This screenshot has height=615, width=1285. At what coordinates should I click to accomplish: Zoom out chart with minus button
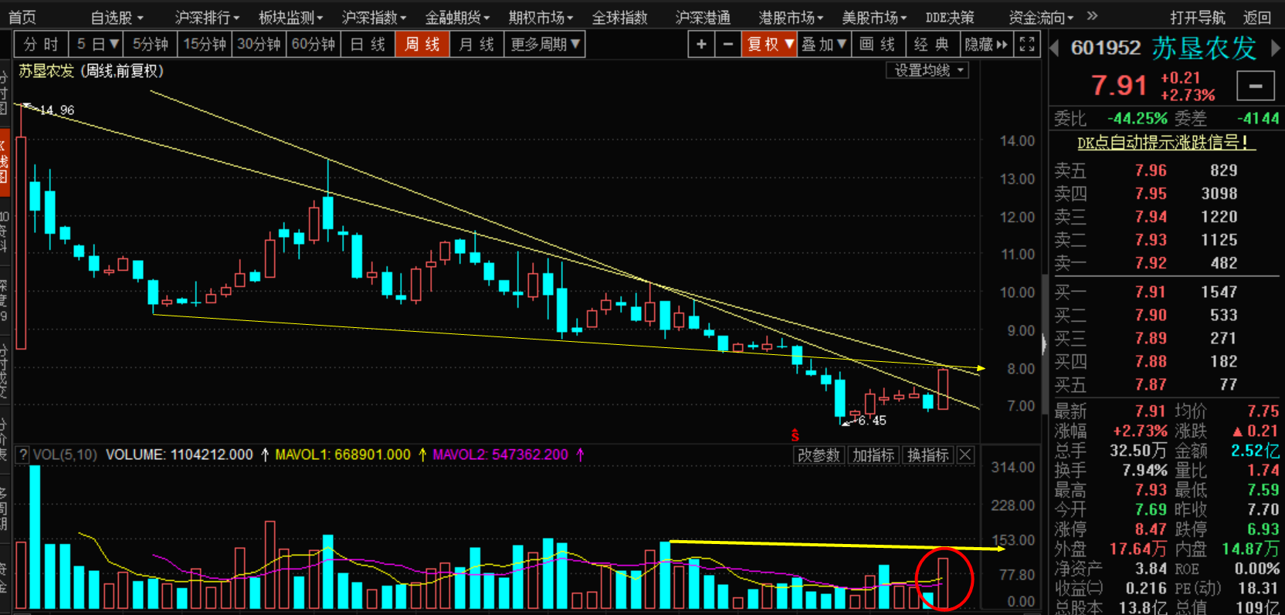[x=728, y=44]
